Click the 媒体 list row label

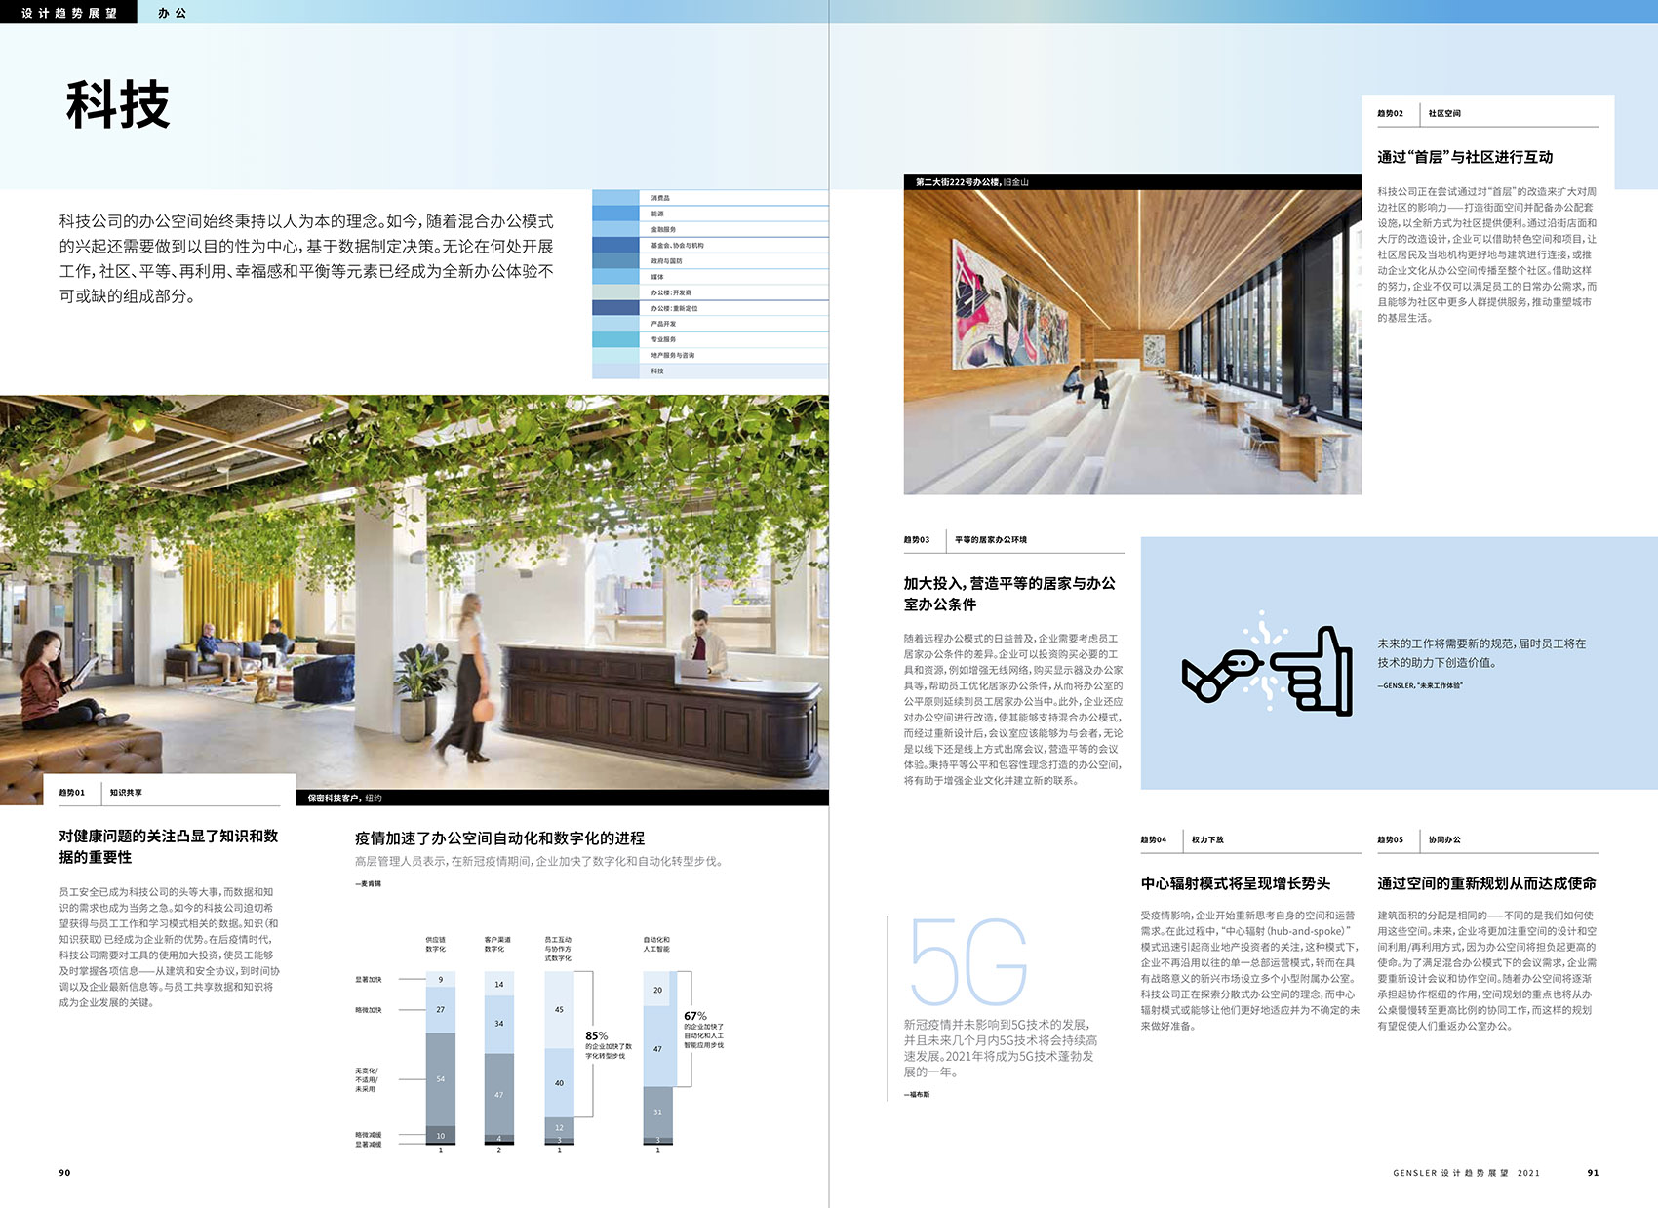pos(657,277)
